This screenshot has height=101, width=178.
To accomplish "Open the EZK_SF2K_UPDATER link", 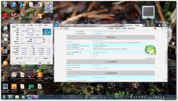I will [99, 44].
